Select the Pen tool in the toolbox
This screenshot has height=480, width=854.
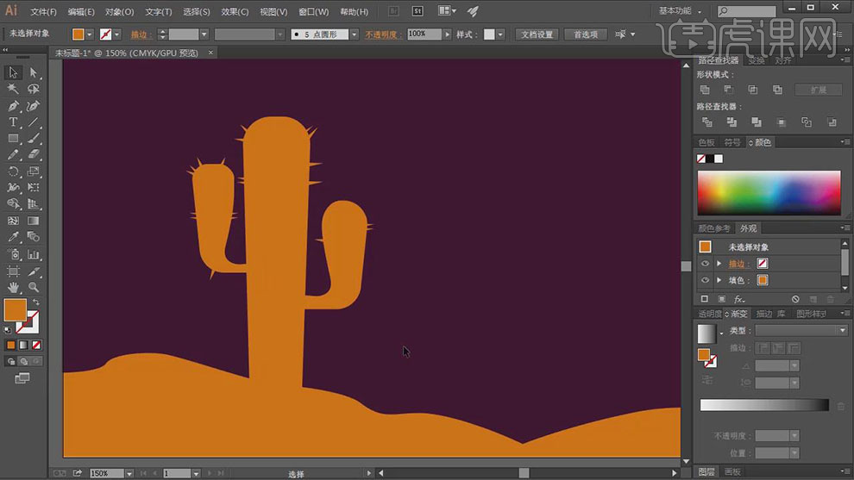[x=13, y=106]
